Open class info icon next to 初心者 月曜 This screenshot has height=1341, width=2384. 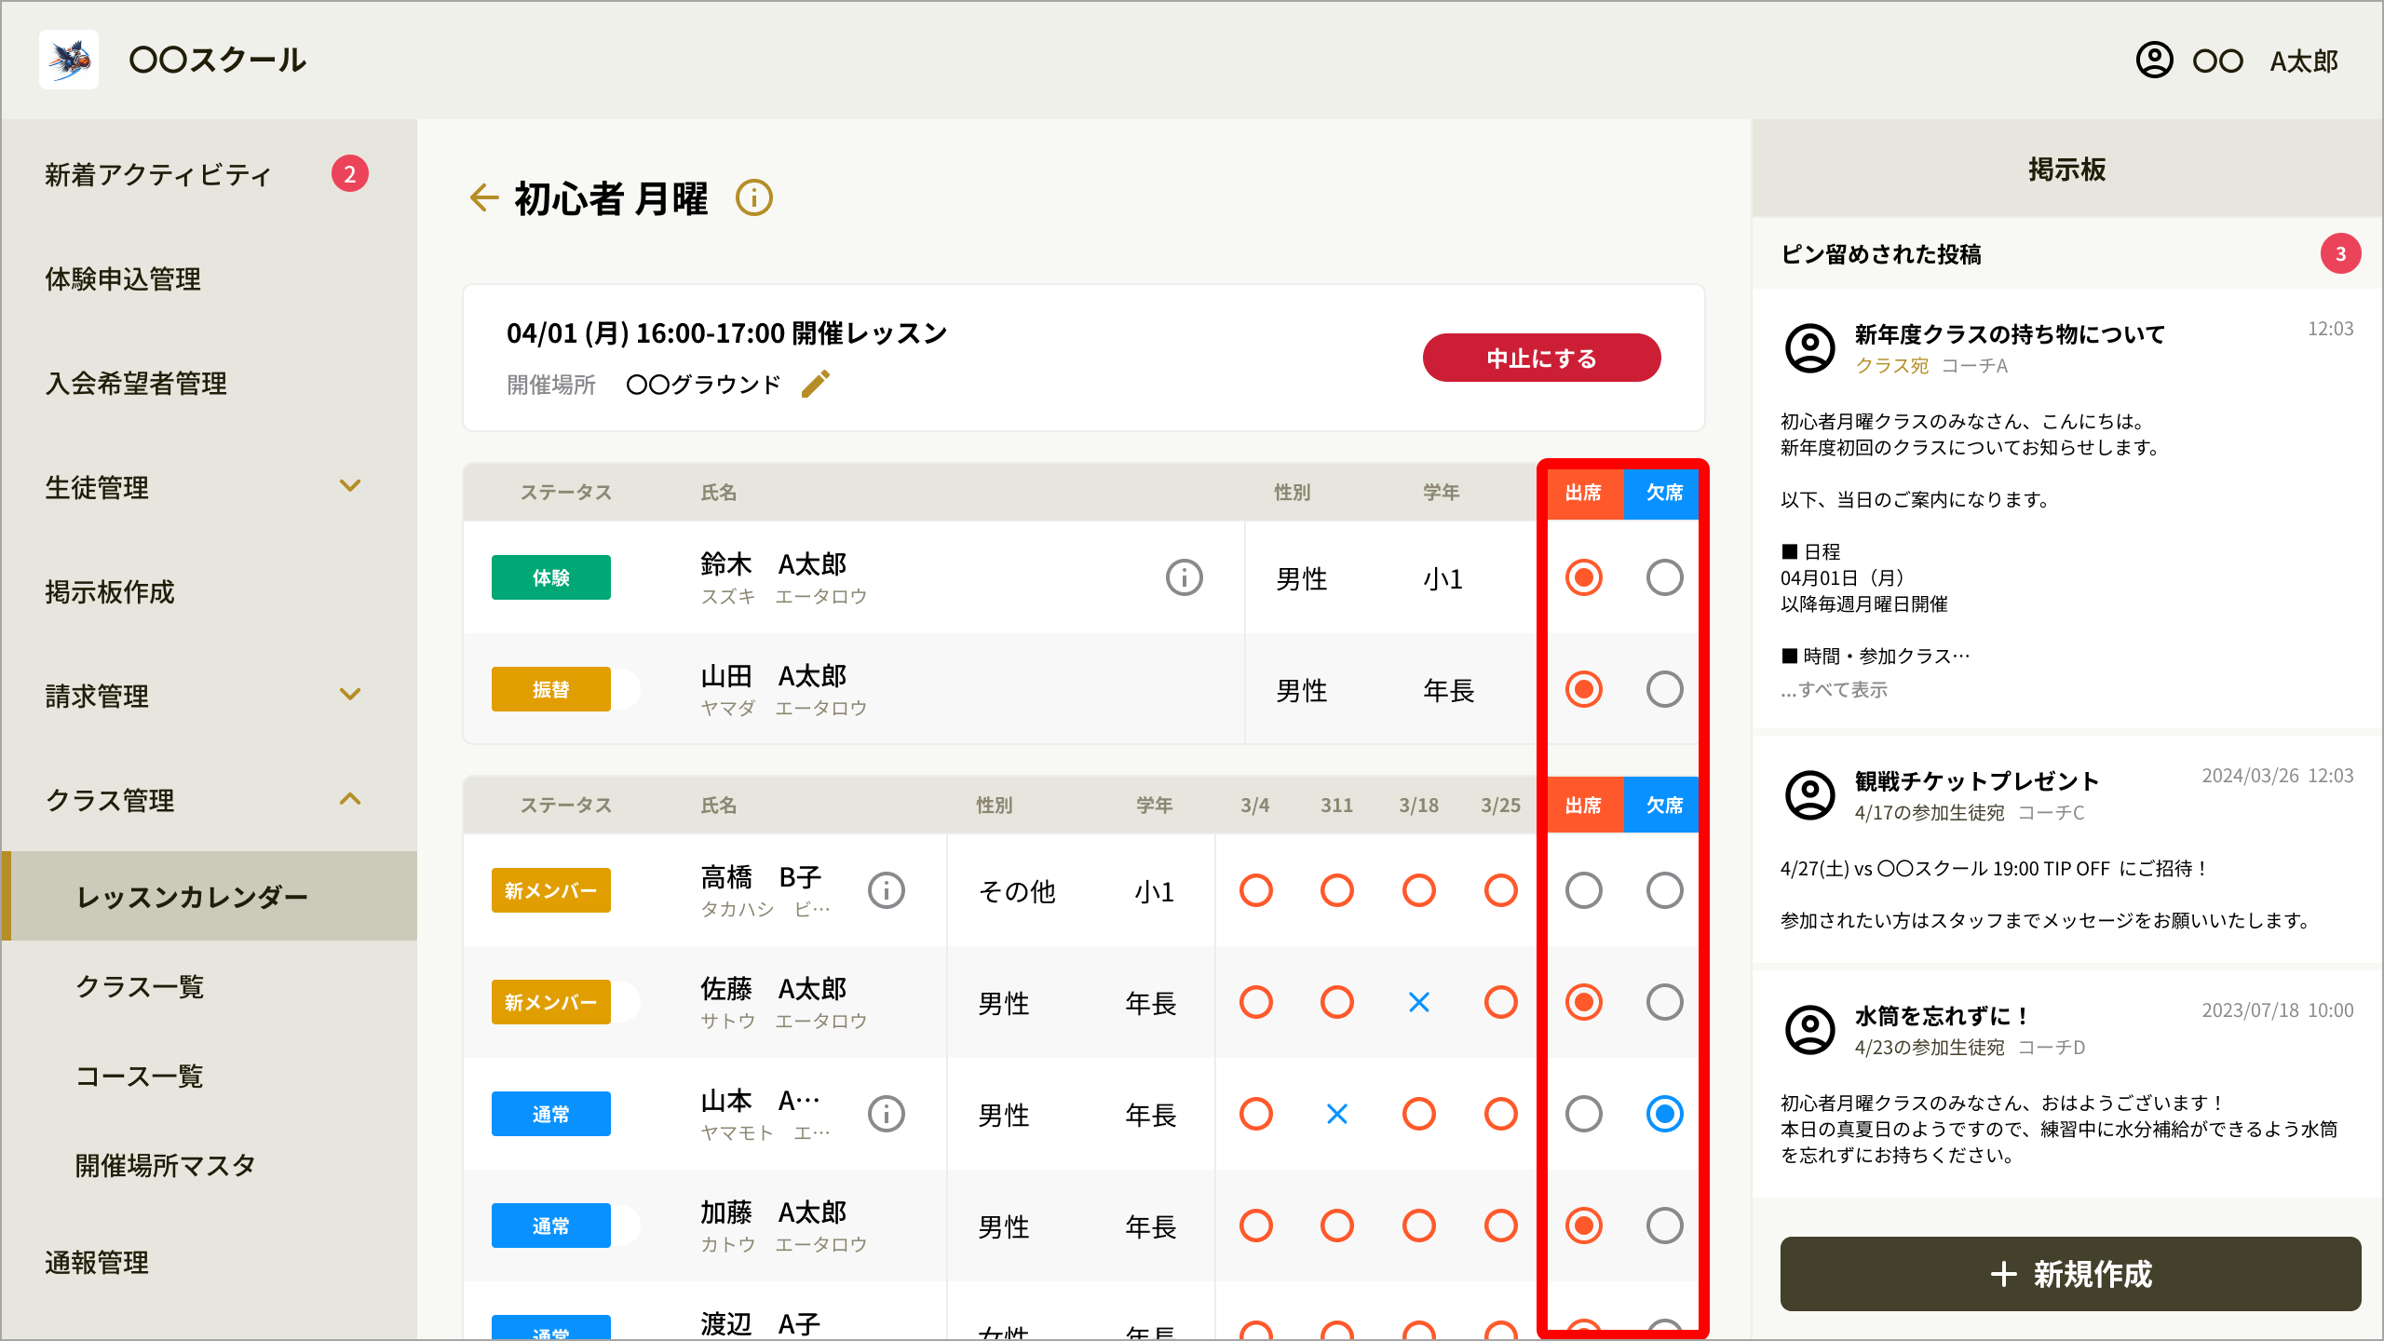point(754,197)
